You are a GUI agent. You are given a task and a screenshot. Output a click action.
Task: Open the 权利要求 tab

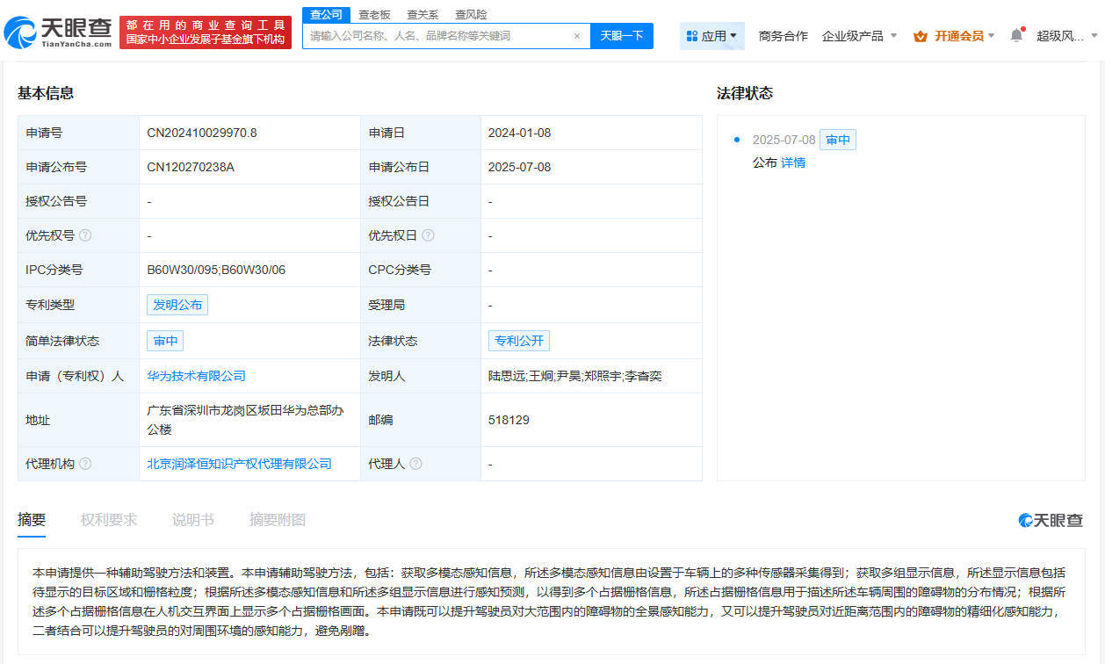tap(109, 520)
